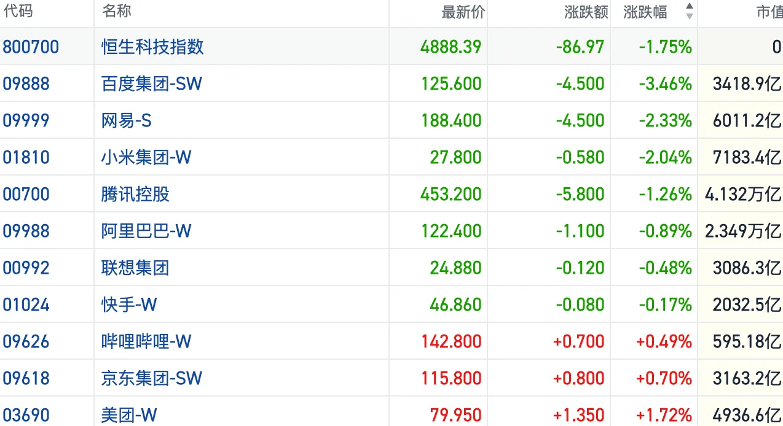The width and height of the screenshot is (783, 426).
Task: Click stock code 09999
Action: pos(26,120)
